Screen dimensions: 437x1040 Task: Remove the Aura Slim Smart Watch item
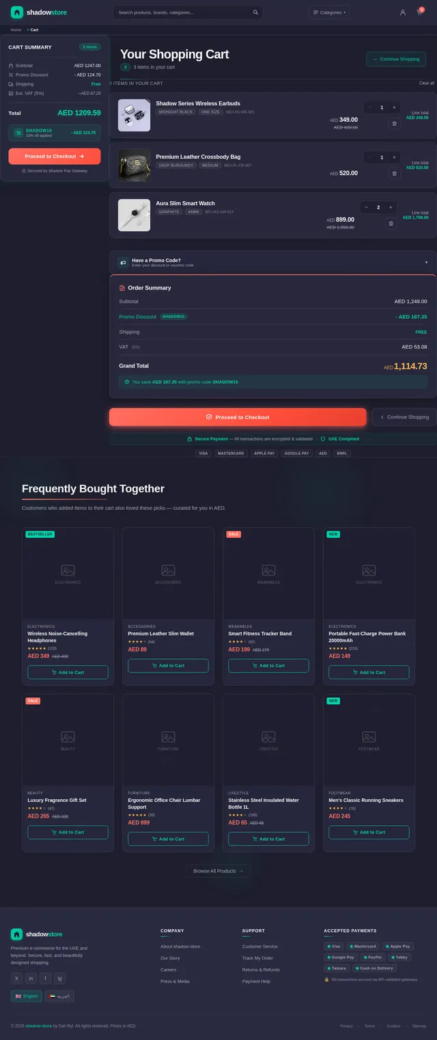391,223
